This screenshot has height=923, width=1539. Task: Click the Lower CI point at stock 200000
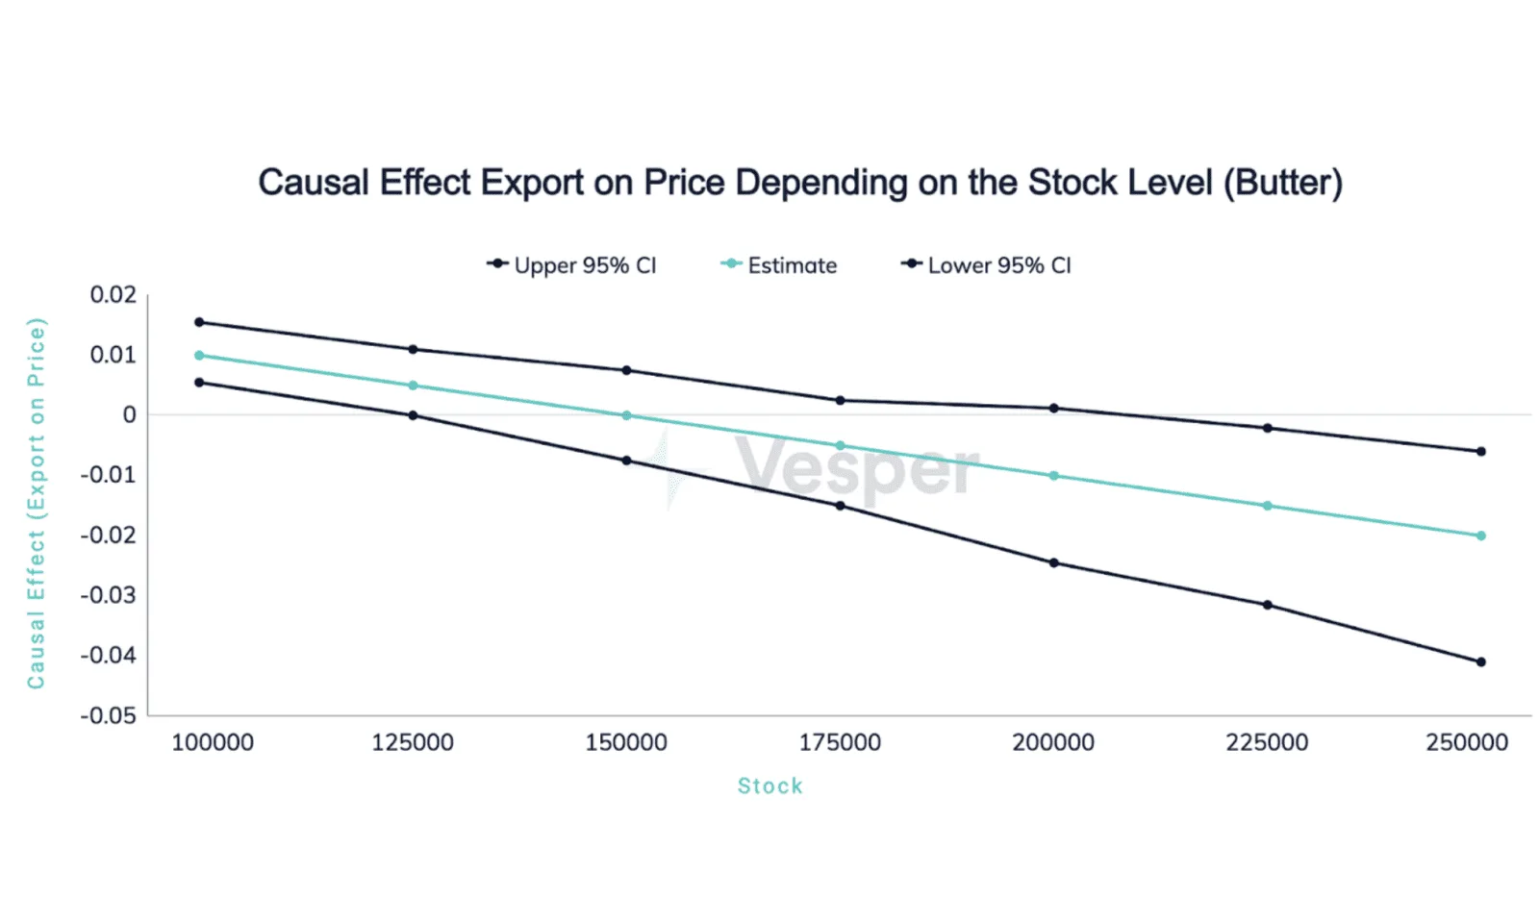1053,562
